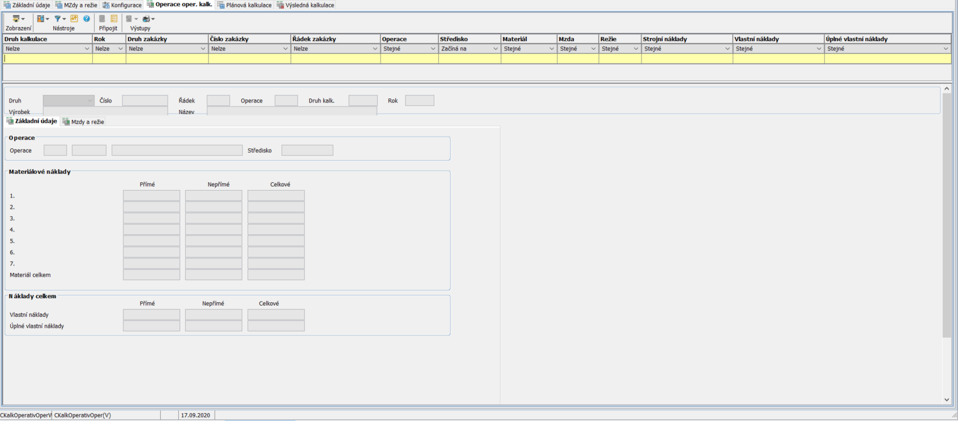Open the printer icon in Výstupy
The image size is (958, 421).
148,19
